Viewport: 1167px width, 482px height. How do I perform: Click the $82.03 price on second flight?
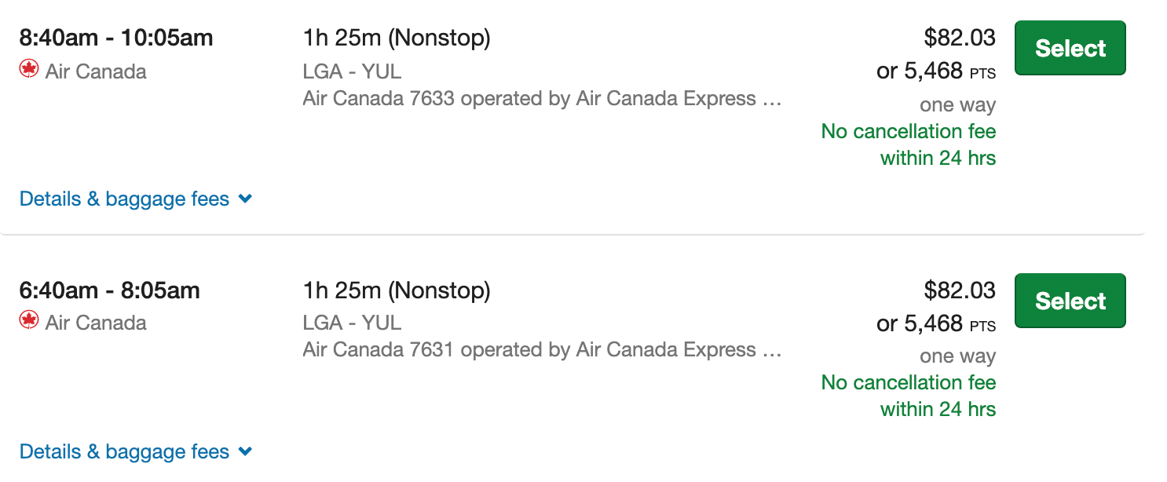pyautogui.click(x=960, y=290)
